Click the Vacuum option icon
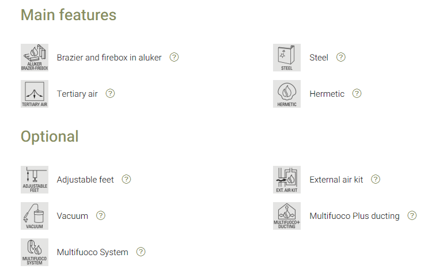 (x=35, y=216)
